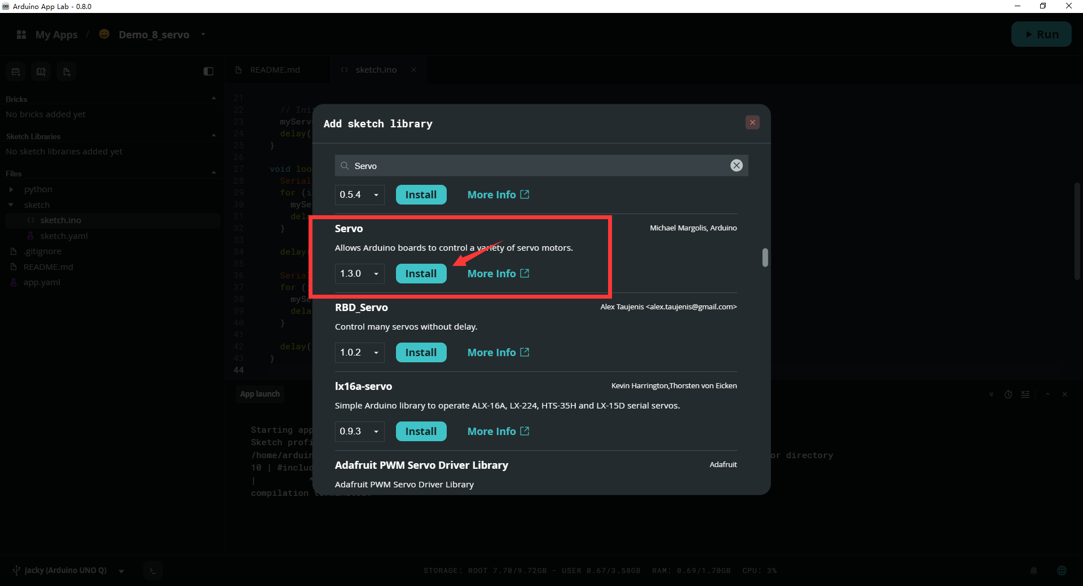Open the lx16a-servo version 0.9.3 dropdown

click(359, 431)
